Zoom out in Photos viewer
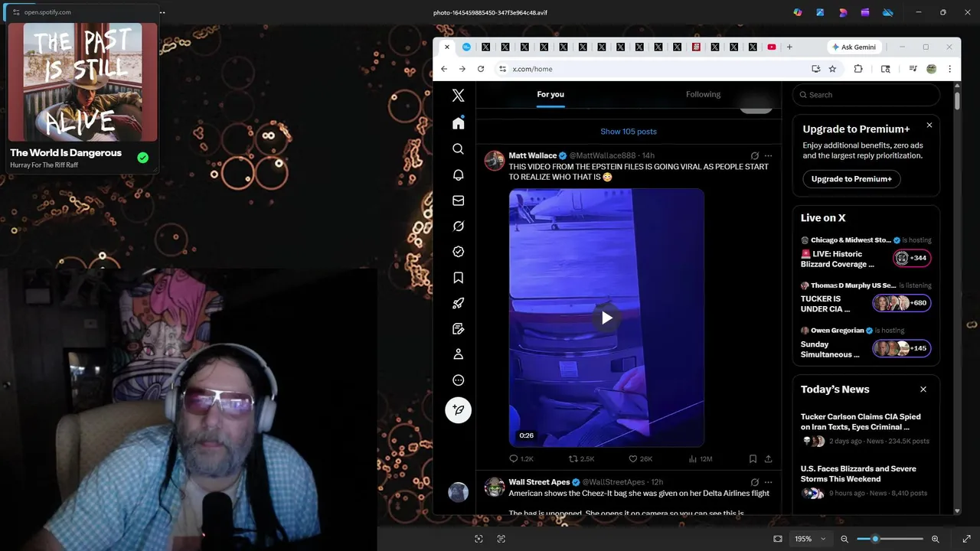980x551 pixels. (844, 539)
